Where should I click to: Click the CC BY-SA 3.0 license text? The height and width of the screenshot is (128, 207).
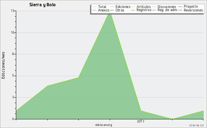pyautogui.click(x=196, y=125)
